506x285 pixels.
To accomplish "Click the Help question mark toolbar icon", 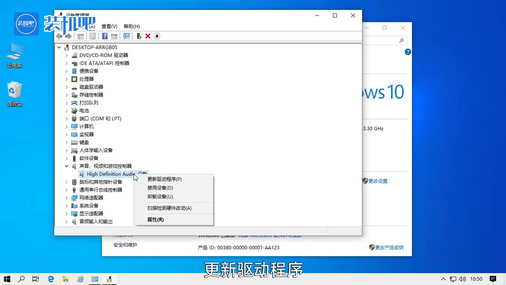I will (x=105, y=36).
